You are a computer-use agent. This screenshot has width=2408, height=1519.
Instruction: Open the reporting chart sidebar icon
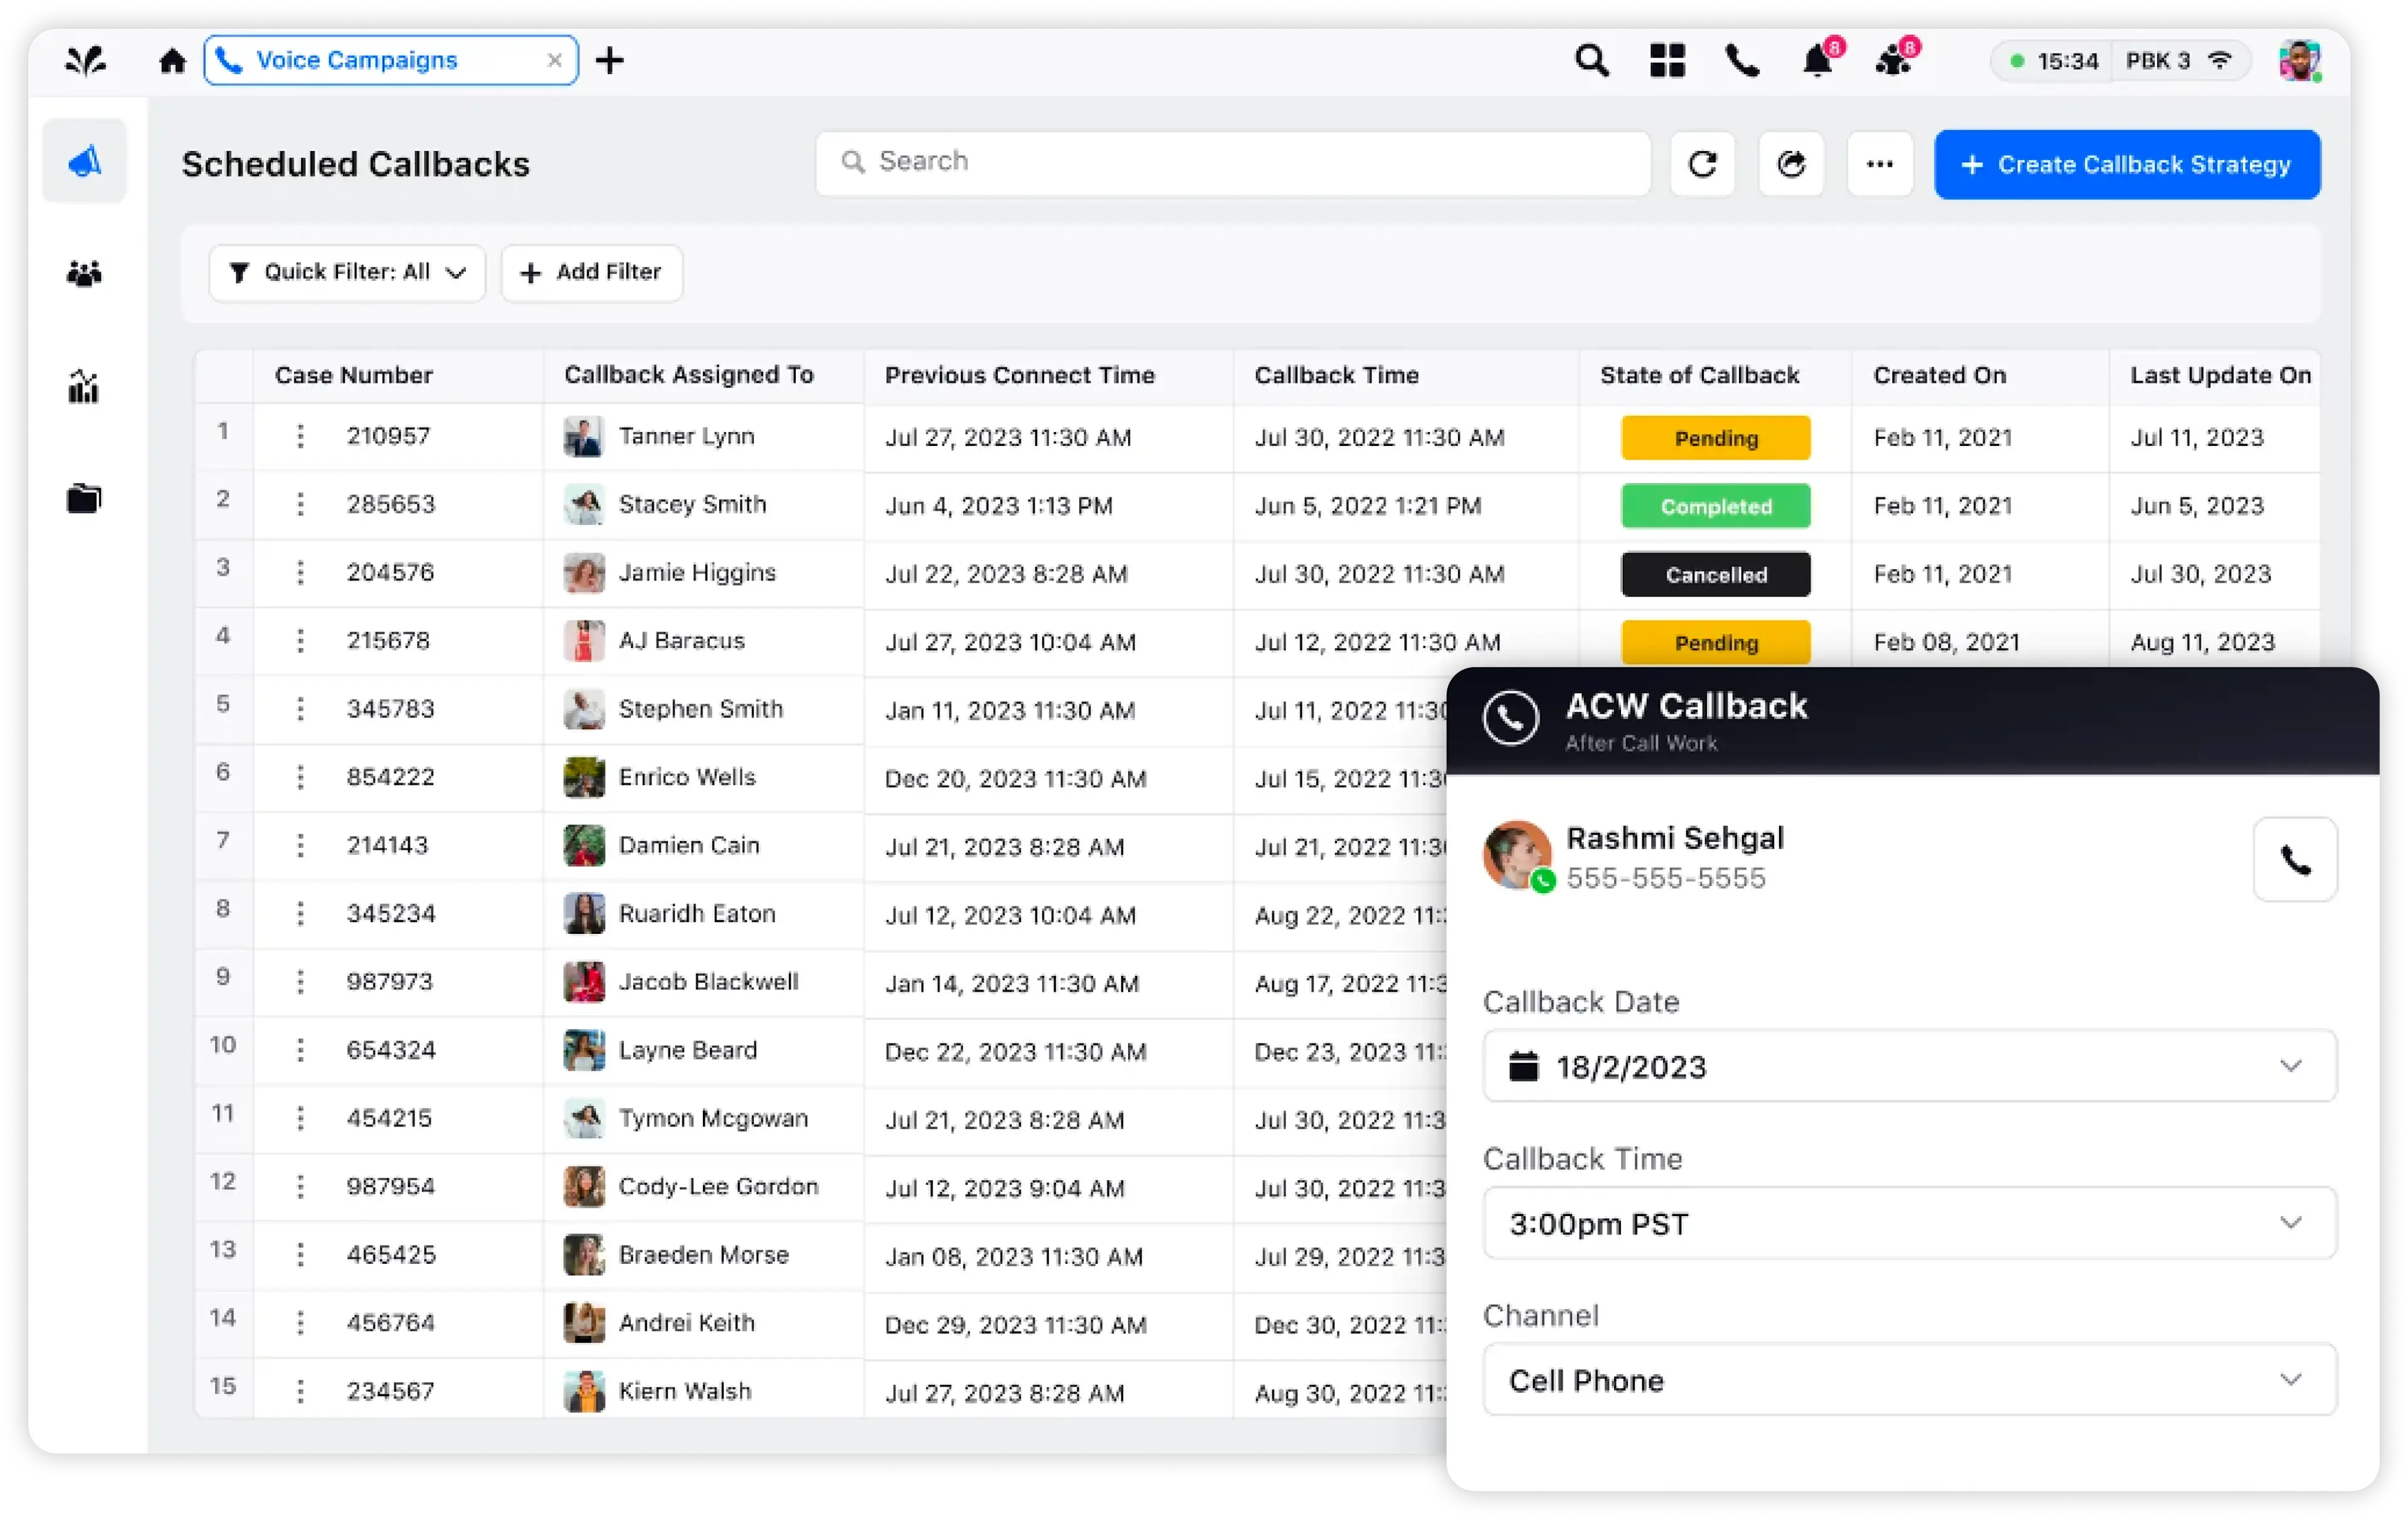pos(85,386)
